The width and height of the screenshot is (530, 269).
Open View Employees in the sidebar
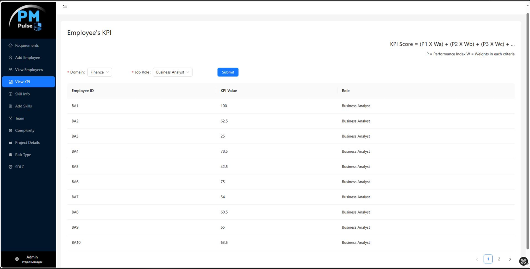pyautogui.click(x=29, y=70)
